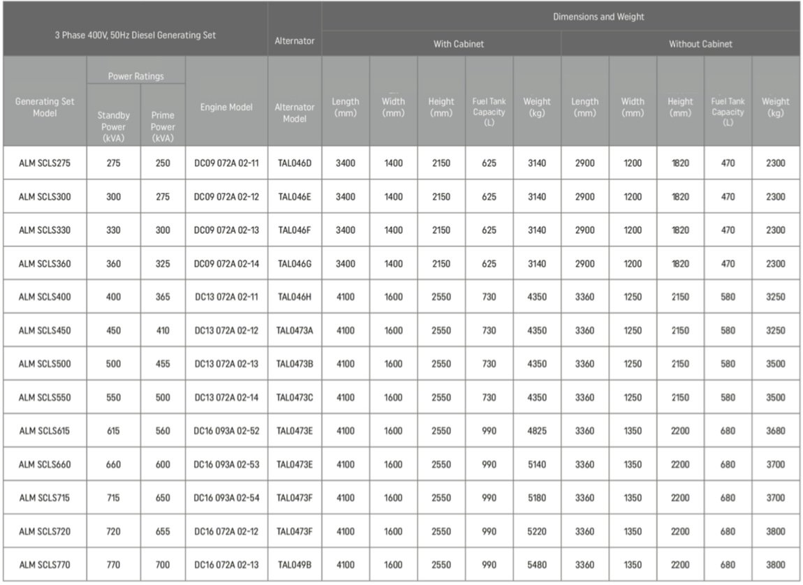Image resolution: width=803 pixels, height=585 pixels.
Task: Click the ALM SCLS770 model name
Action: [45, 565]
